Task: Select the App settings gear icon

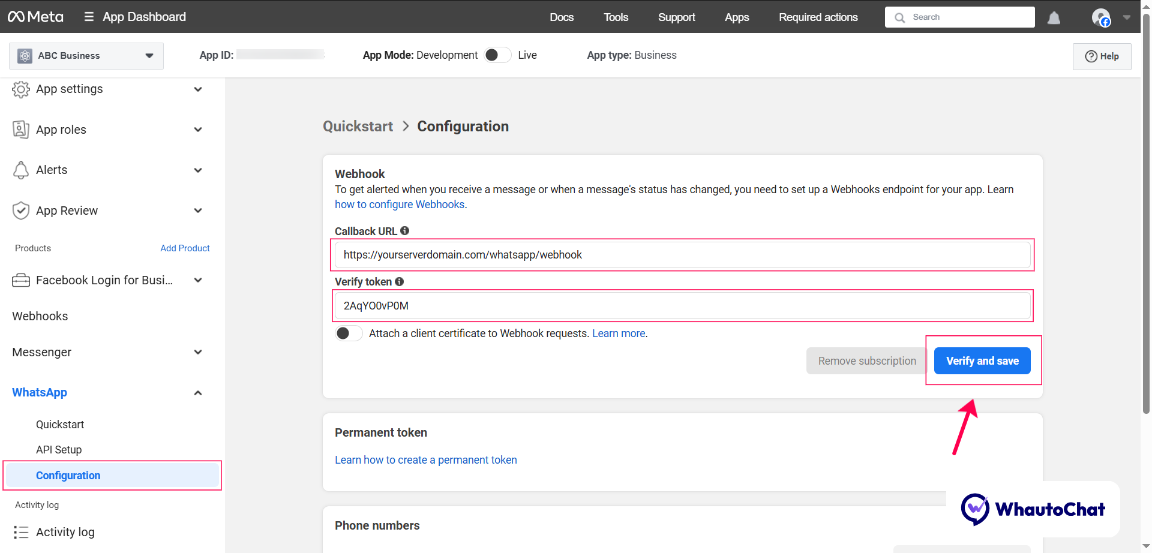Action: (21, 89)
